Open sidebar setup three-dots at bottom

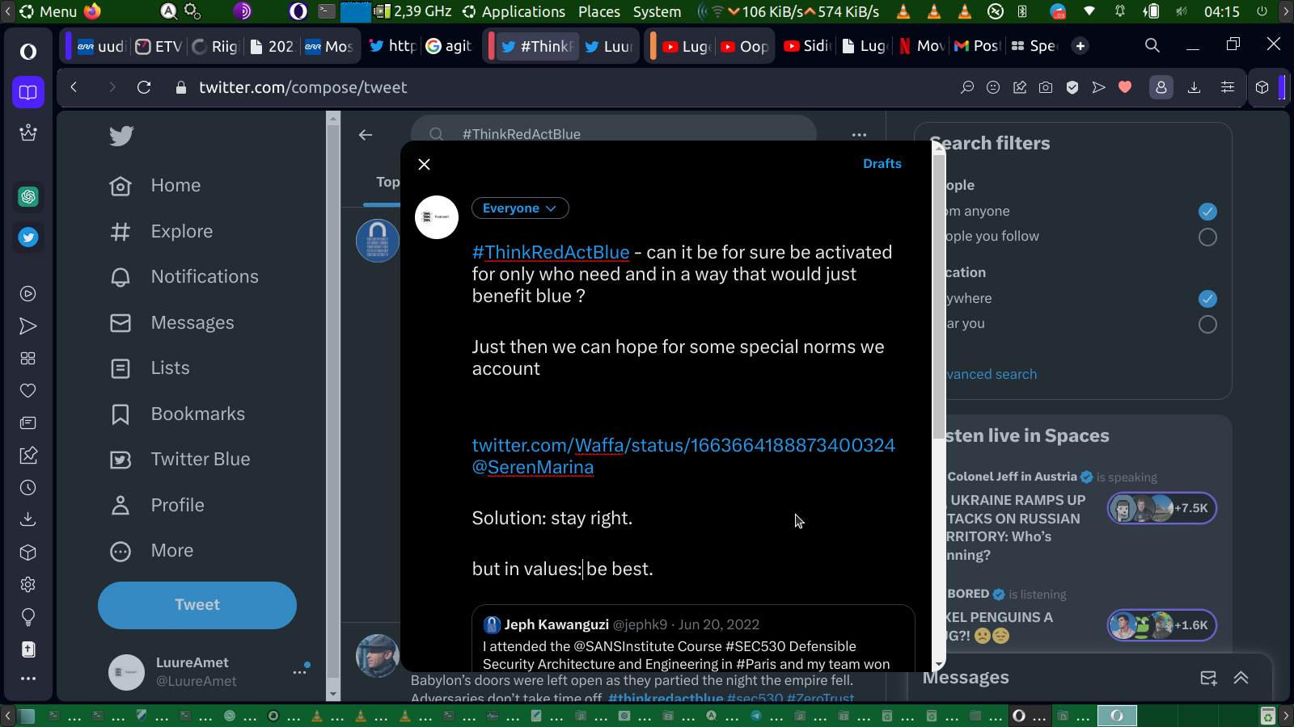[28, 679]
